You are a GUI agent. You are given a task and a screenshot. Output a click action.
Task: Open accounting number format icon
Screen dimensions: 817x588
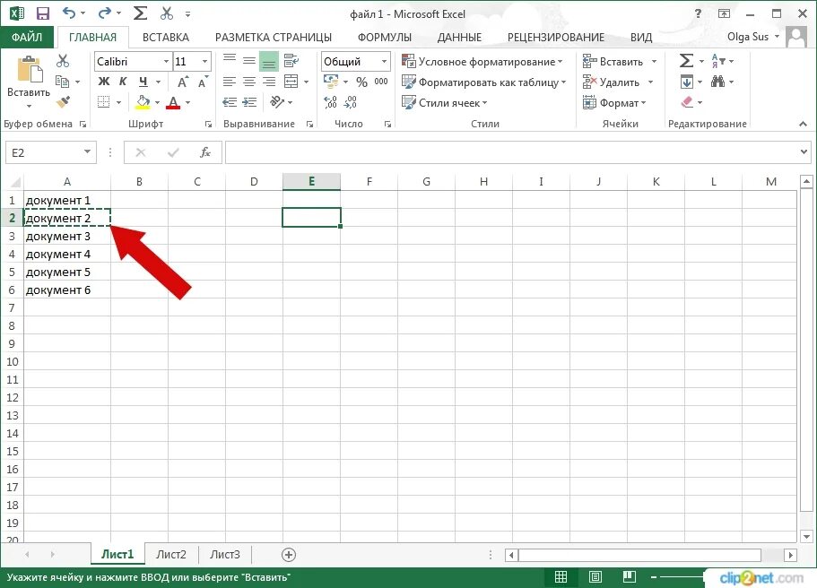[x=332, y=82]
